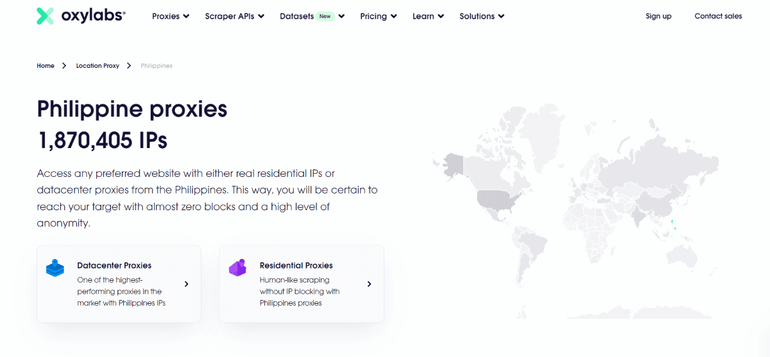
Task: Click Contact sales in the header
Action: pyautogui.click(x=718, y=16)
